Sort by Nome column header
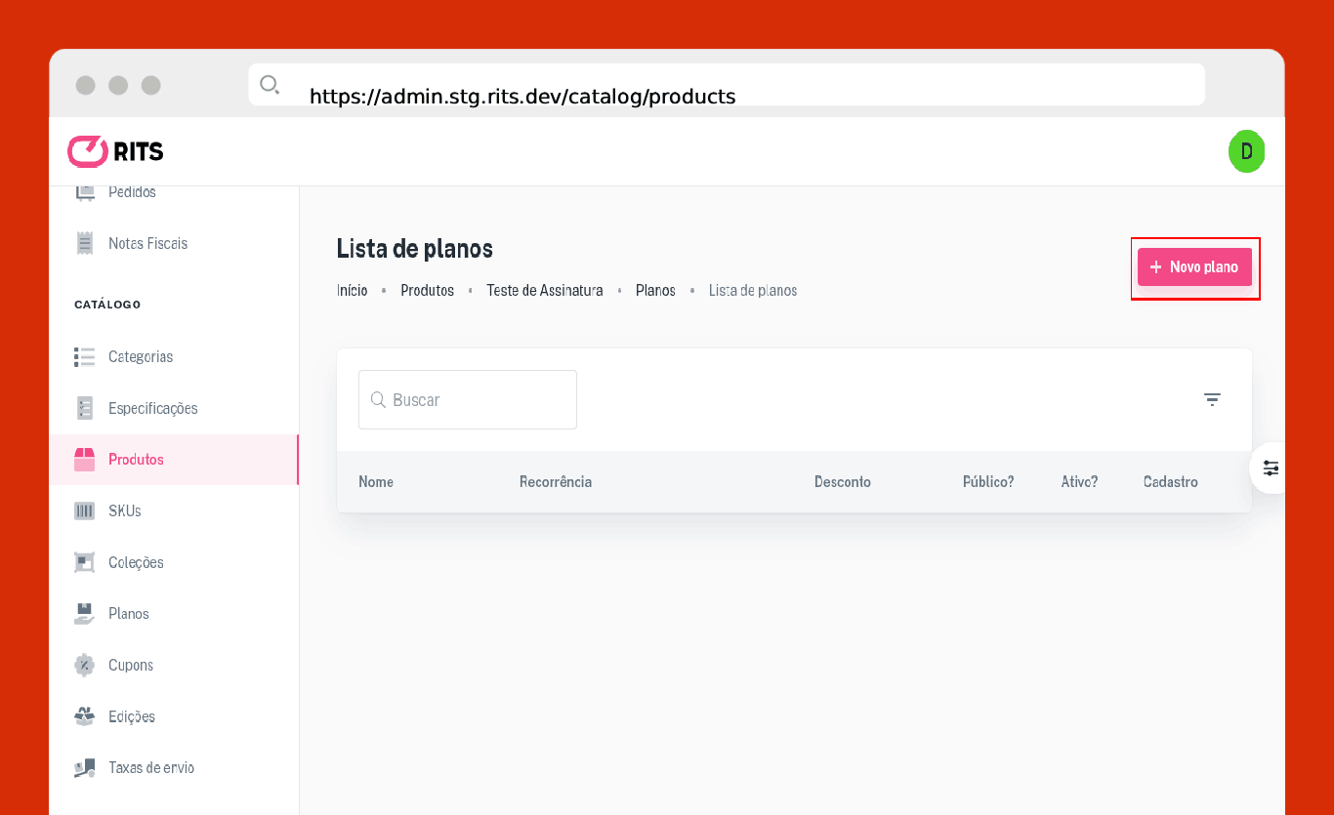1334x815 pixels. click(x=376, y=482)
